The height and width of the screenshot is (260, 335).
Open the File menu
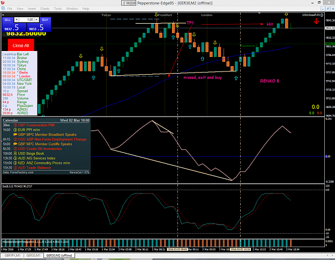coord(10,9)
